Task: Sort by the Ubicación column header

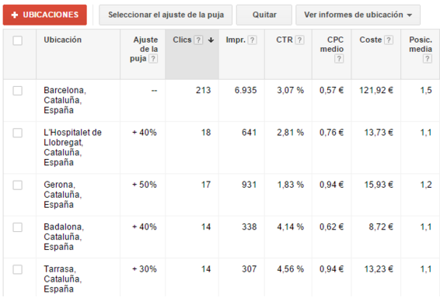Action: tap(62, 40)
